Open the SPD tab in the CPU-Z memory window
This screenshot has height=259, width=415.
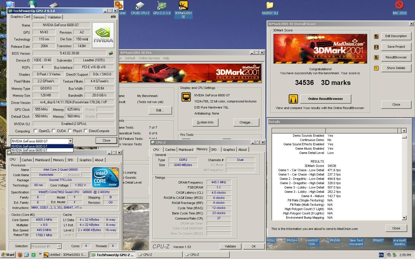[214, 150]
